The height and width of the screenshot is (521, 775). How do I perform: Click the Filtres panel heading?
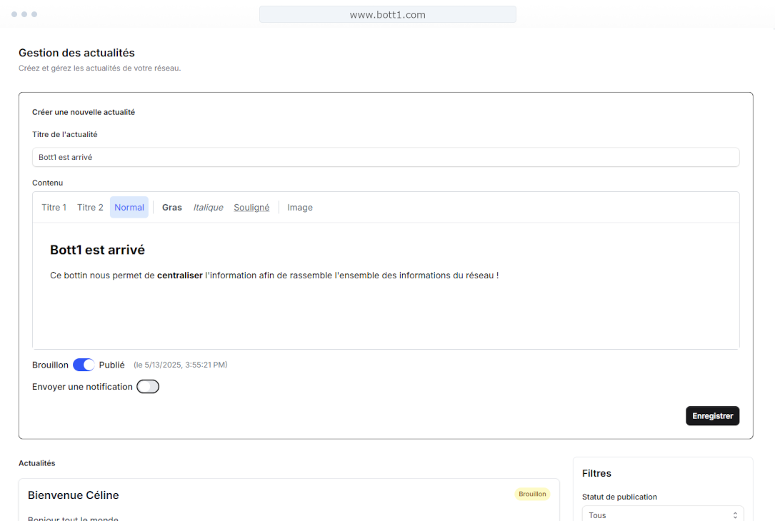[597, 473]
